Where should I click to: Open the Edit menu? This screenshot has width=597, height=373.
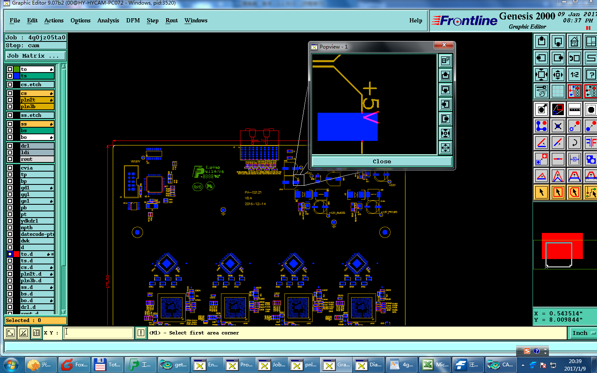(32, 20)
